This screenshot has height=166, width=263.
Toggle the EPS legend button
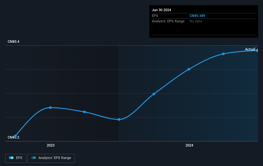16,158
